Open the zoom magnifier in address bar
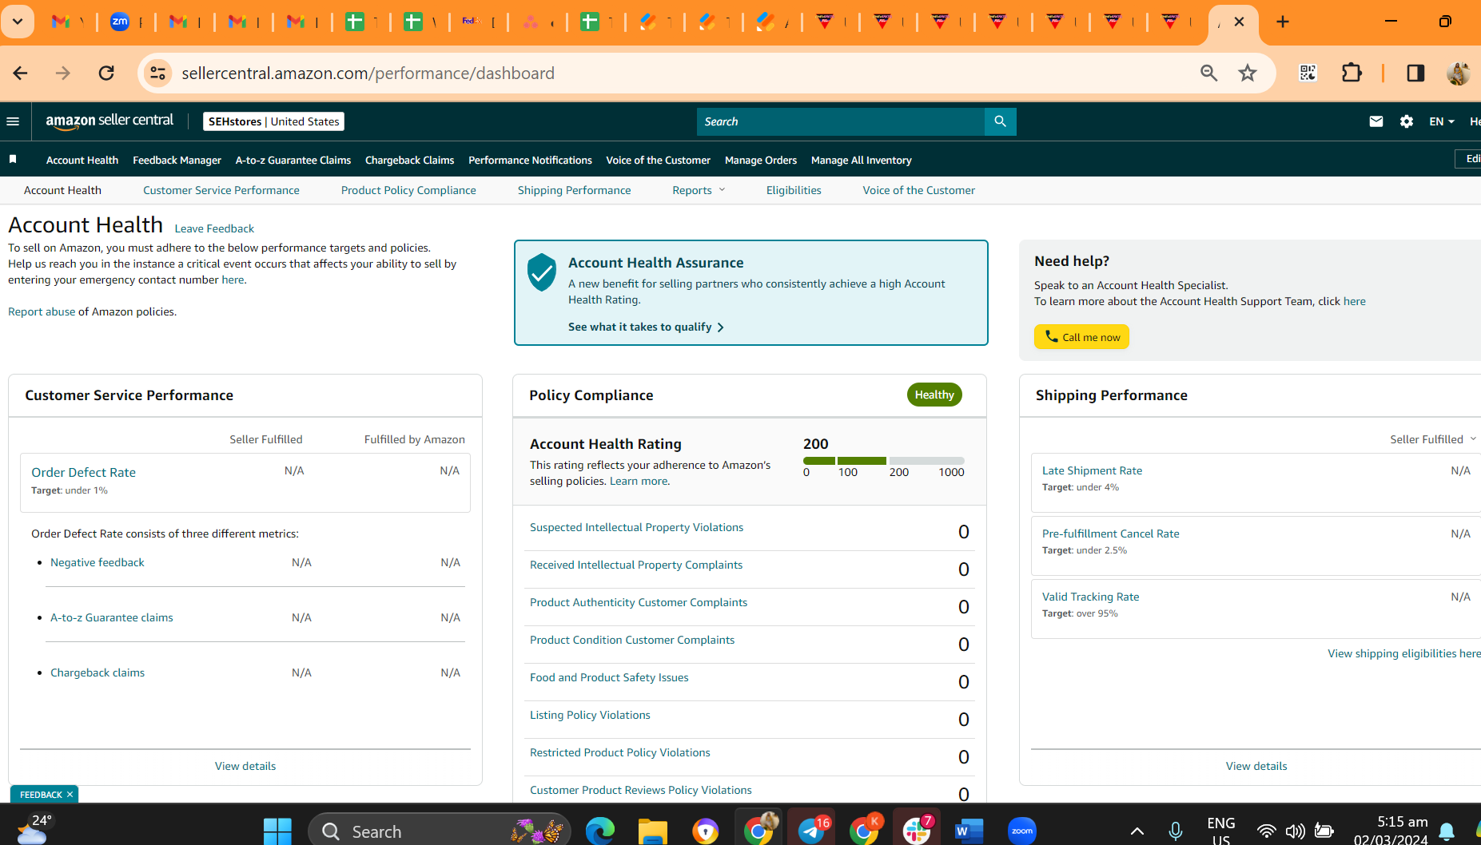 click(1208, 73)
